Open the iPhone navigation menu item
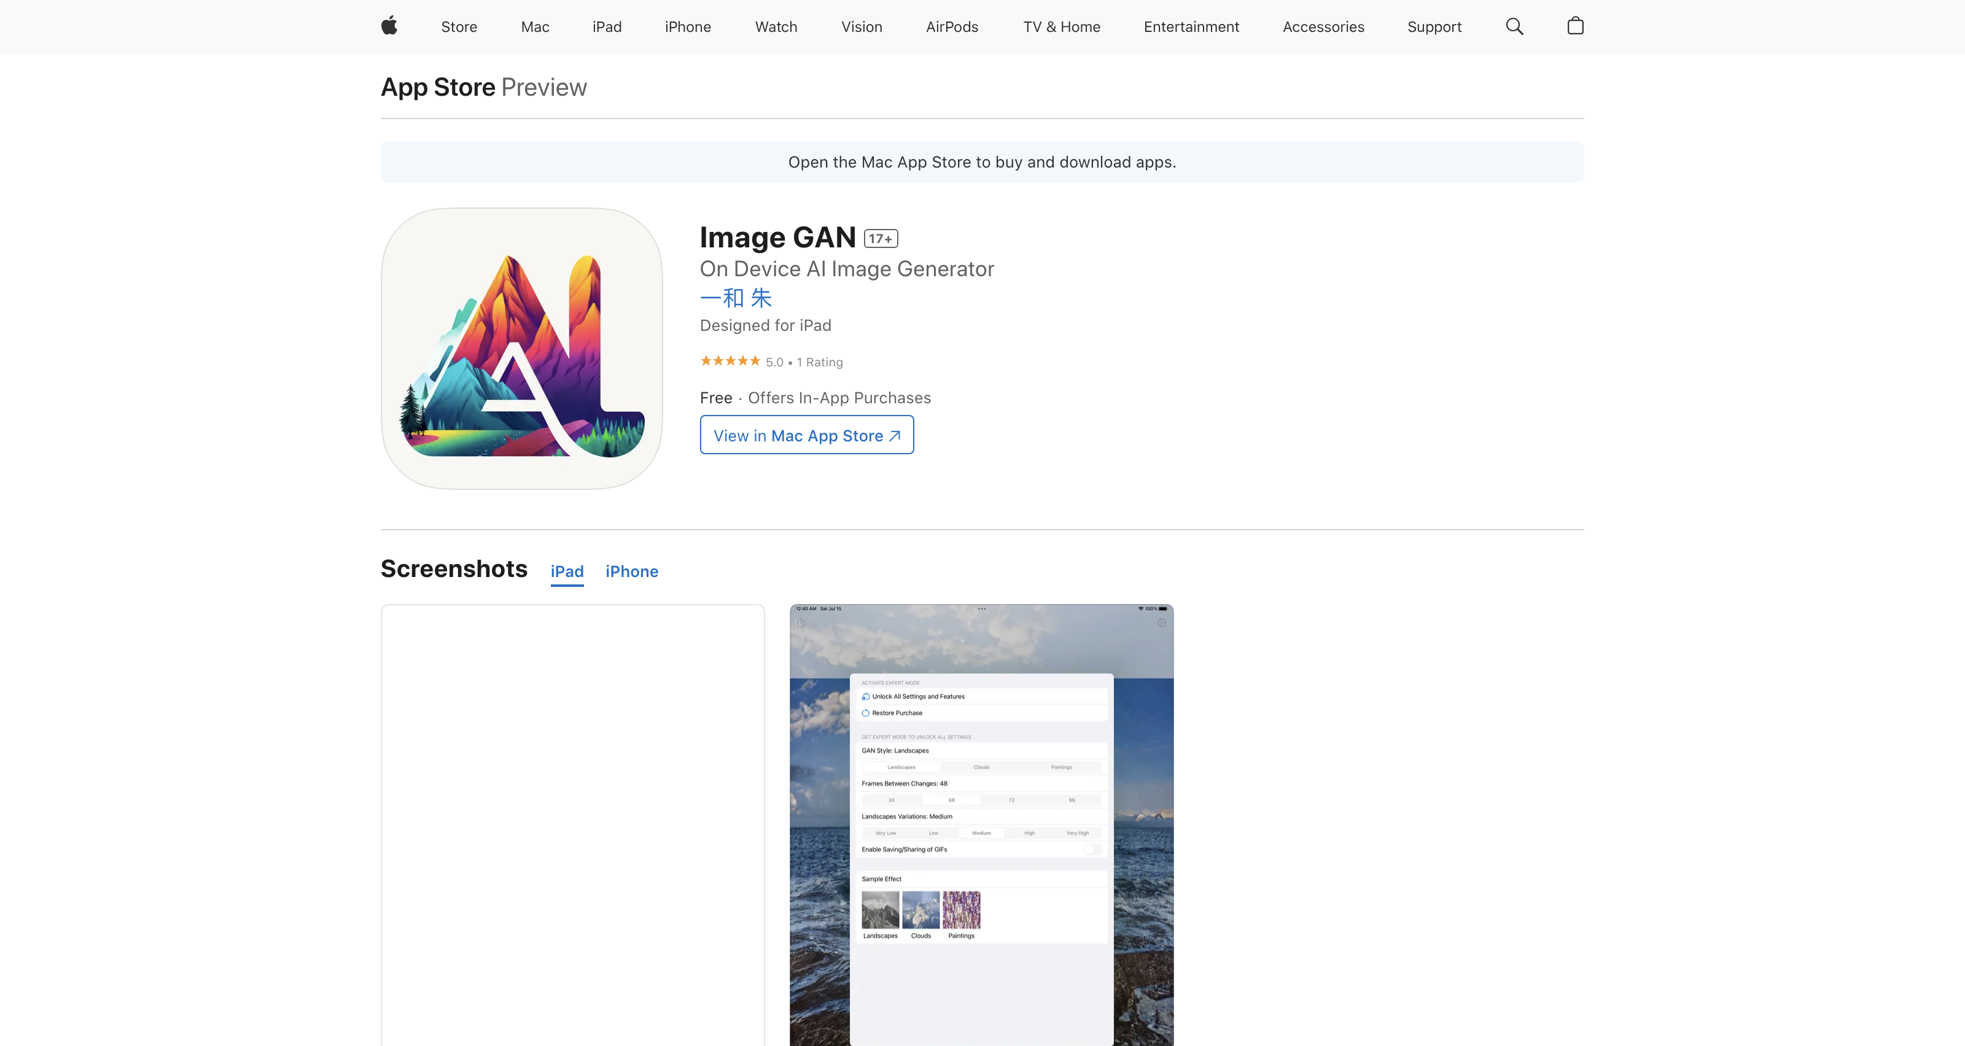The height and width of the screenshot is (1046, 1965). coord(688,26)
